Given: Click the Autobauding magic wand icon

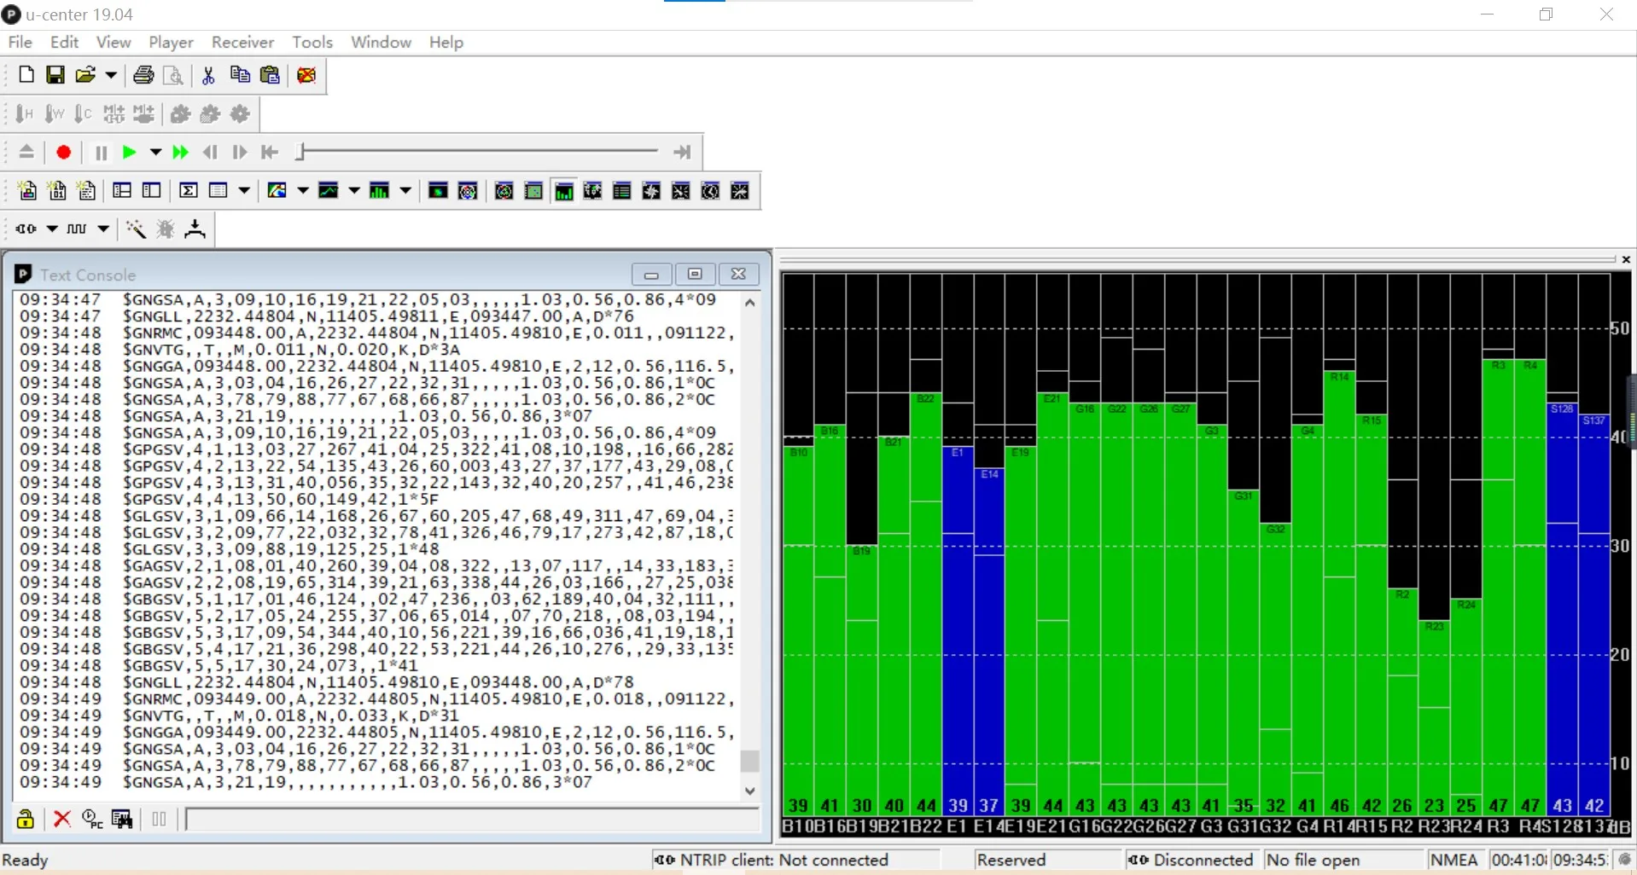Looking at the screenshot, I should (136, 229).
